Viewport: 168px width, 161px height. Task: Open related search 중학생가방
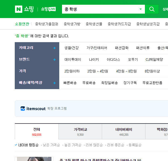tap(72, 24)
